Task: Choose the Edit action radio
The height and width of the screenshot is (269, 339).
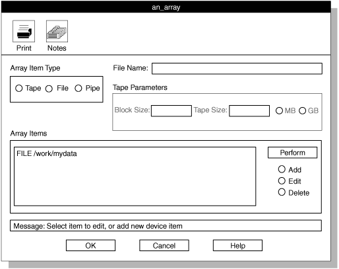Action: point(282,181)
